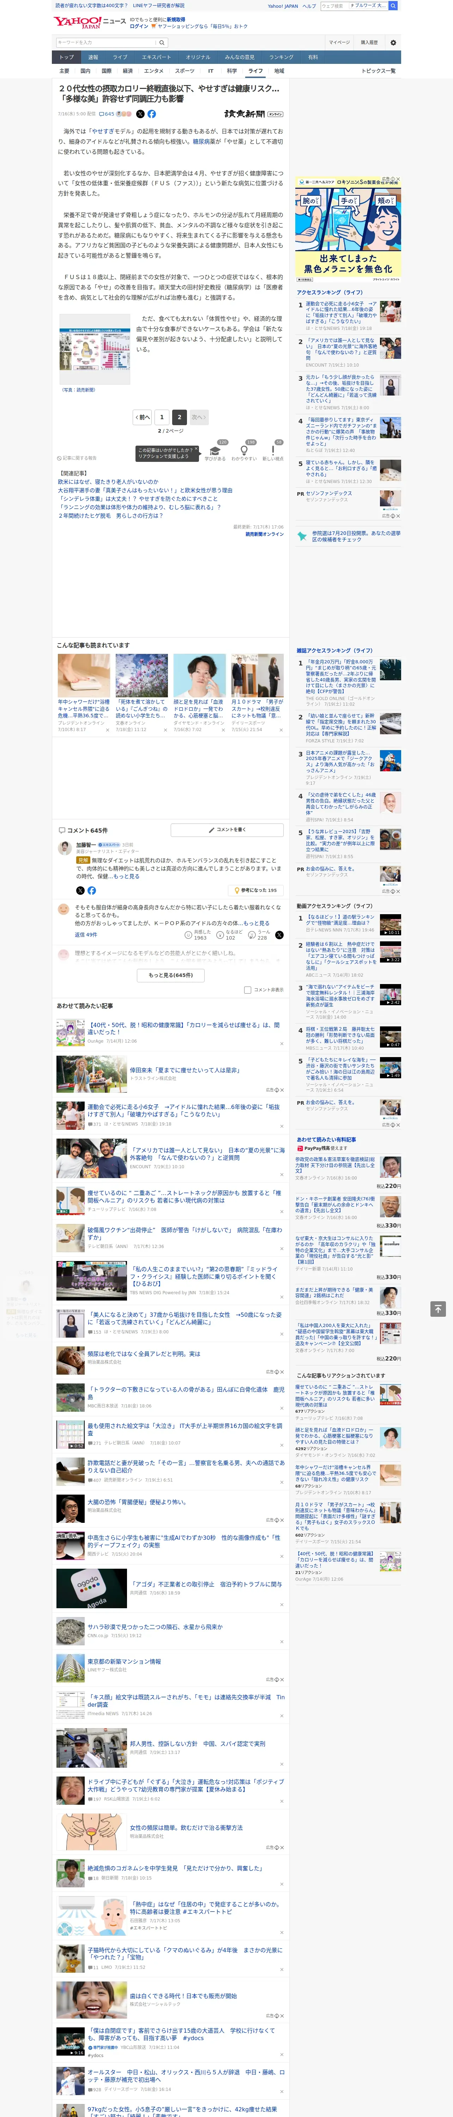Click the コメントを書く button
The width and height of the screenshot is (453, 2117).
click(227, 830)
